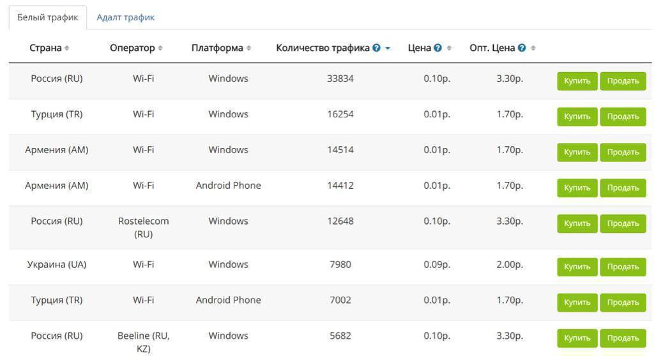Image resolution: width=654 pixels, height=356 pixels.
Task: Click Продать for Турция Android Phone row
Action: [x=623, y=302]
